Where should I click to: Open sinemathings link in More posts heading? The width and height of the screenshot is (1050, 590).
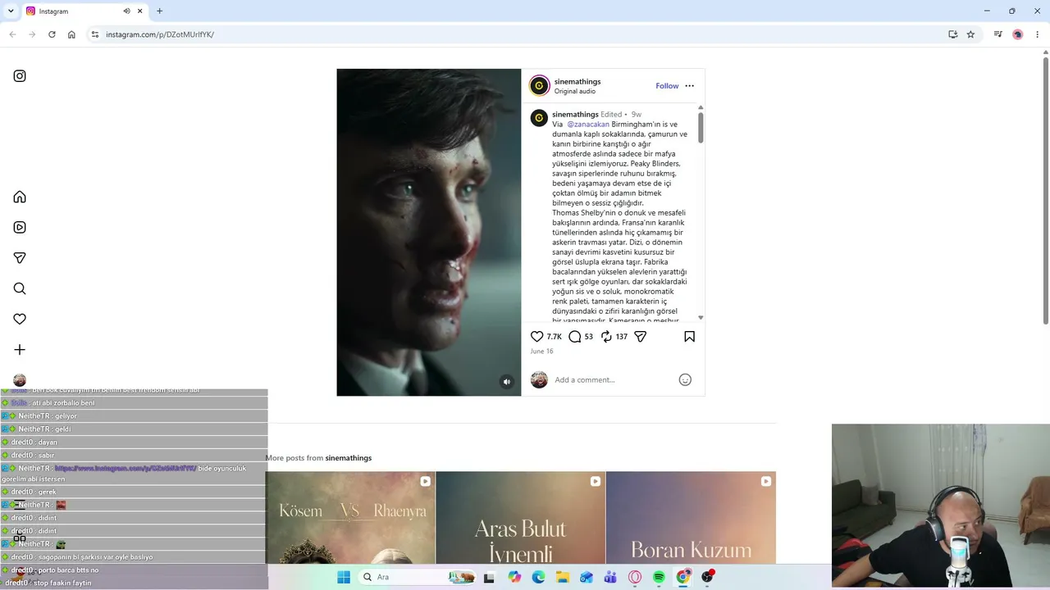pos(349,458)
